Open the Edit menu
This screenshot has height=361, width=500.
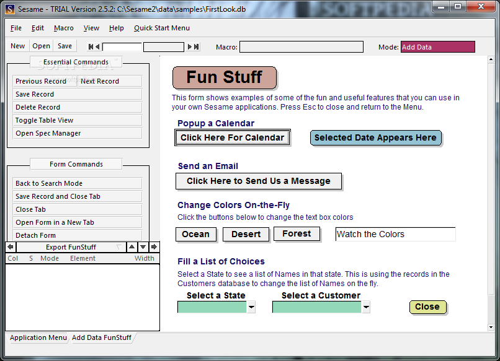(38, 28)
